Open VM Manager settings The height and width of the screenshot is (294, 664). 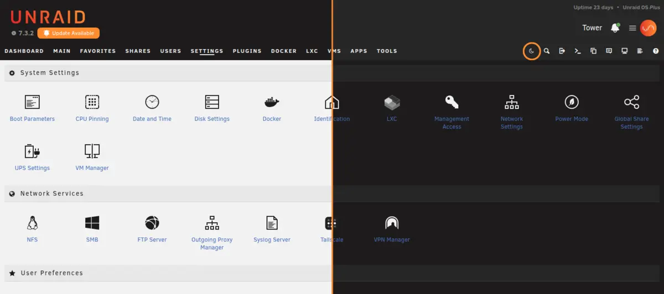[x=92, y=158]
